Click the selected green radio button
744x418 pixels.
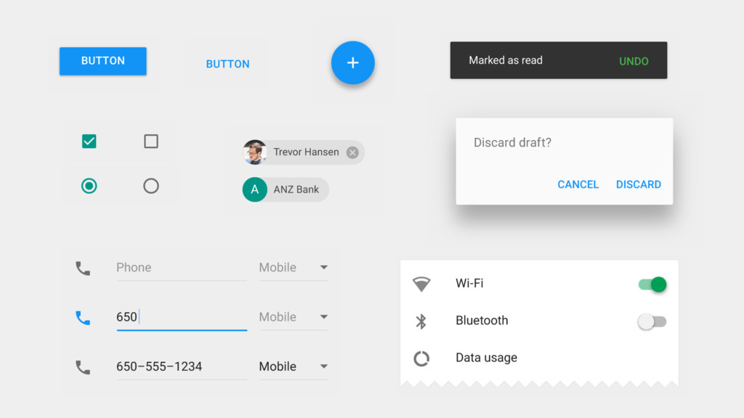coord(89,186)
